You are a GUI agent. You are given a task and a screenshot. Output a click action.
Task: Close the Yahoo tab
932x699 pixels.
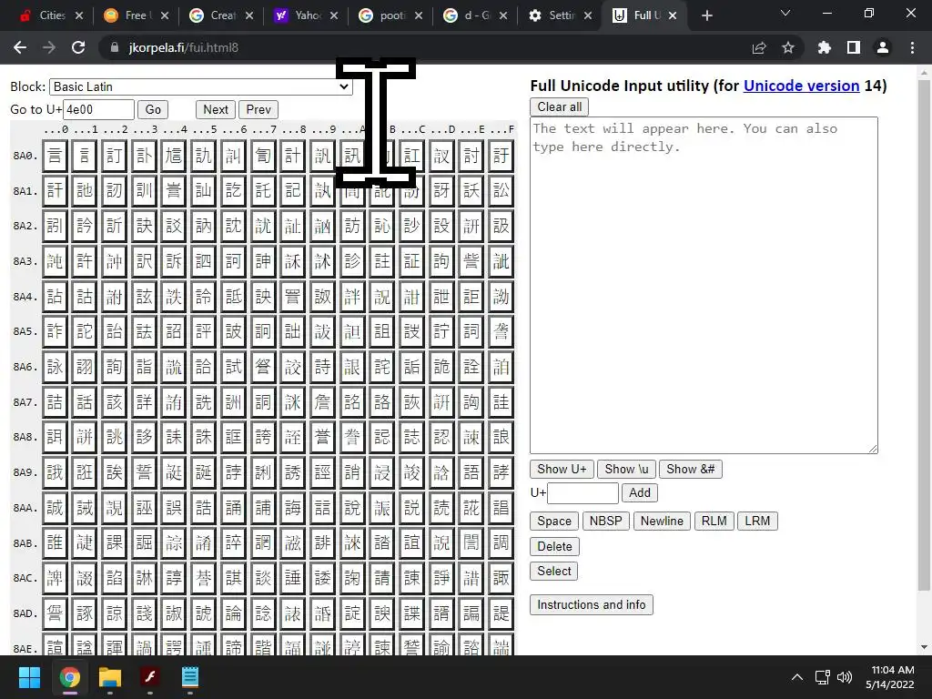(334, 16)
